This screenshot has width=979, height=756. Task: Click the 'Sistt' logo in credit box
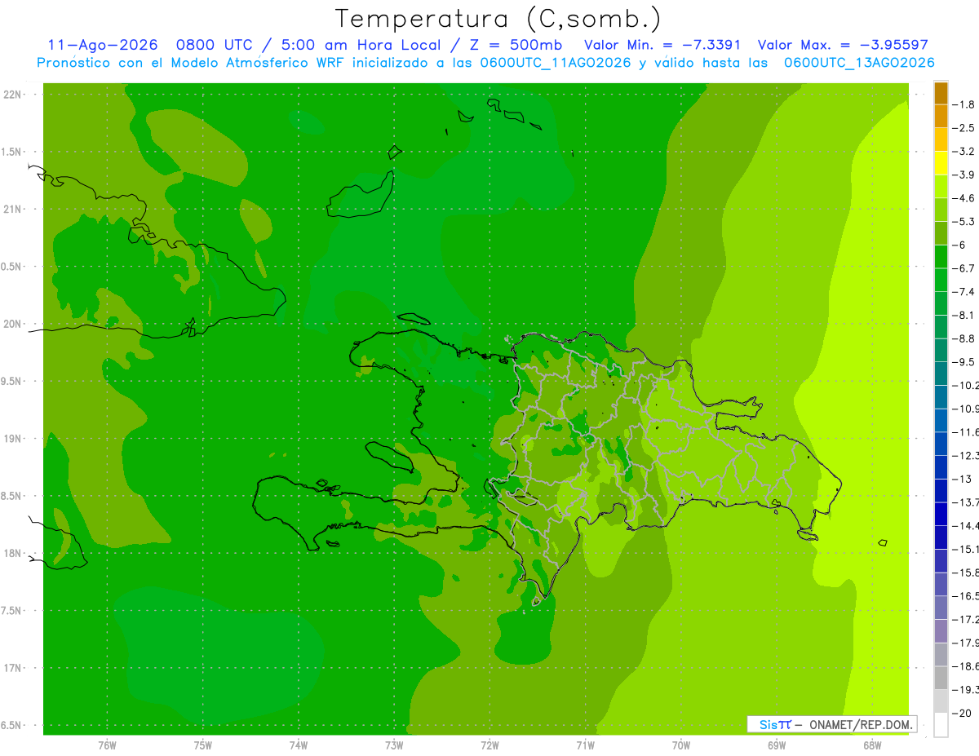click(x=775, y=724)
